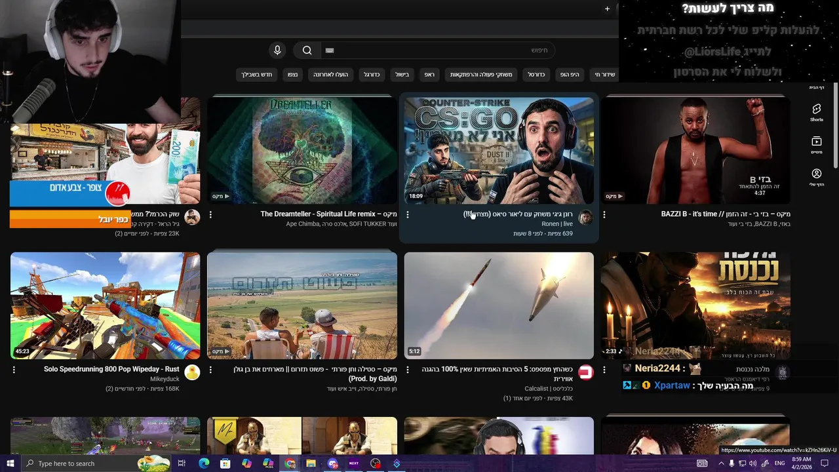Screen dimensions: 839x472
Task: Select the משחקי פעולה והרפתקאות filter chip
Action: pos(481,74)
